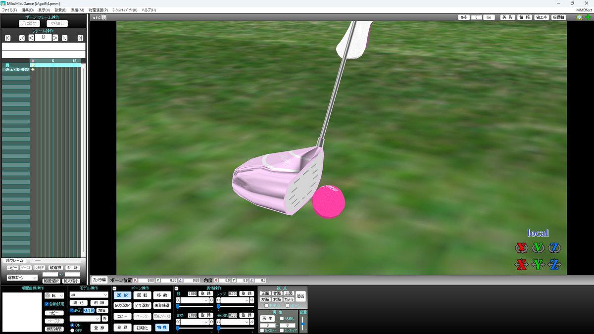The width and height of the screenshot is (594, 334).
Task: Open the eye (目) morph dropdown
Action: click(x=195, y=300)
